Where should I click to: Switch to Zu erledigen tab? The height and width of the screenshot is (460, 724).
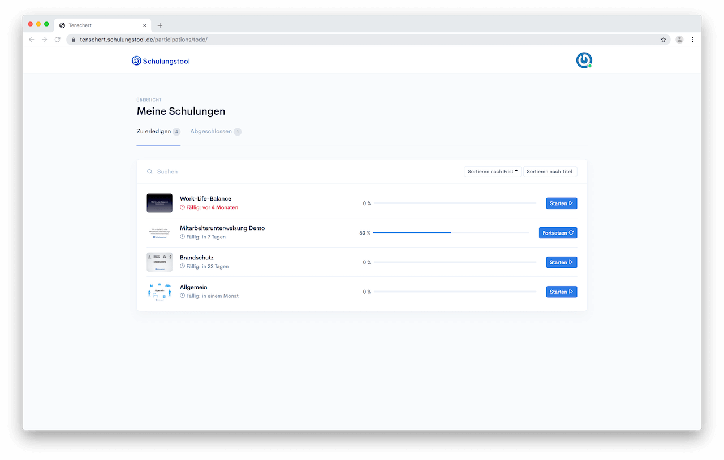point(158,132)
